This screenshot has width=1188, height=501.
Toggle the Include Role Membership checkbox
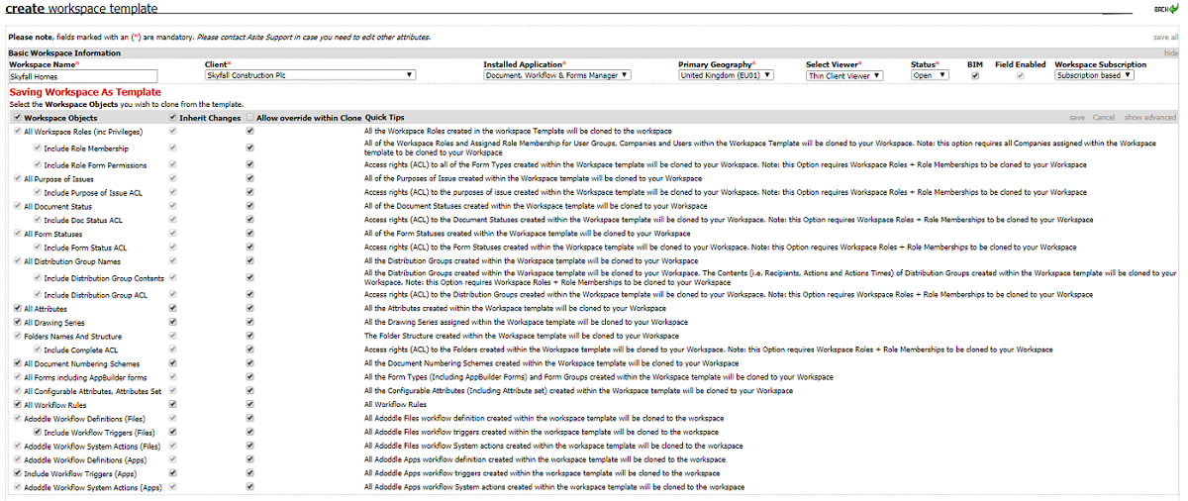point(37,149)
